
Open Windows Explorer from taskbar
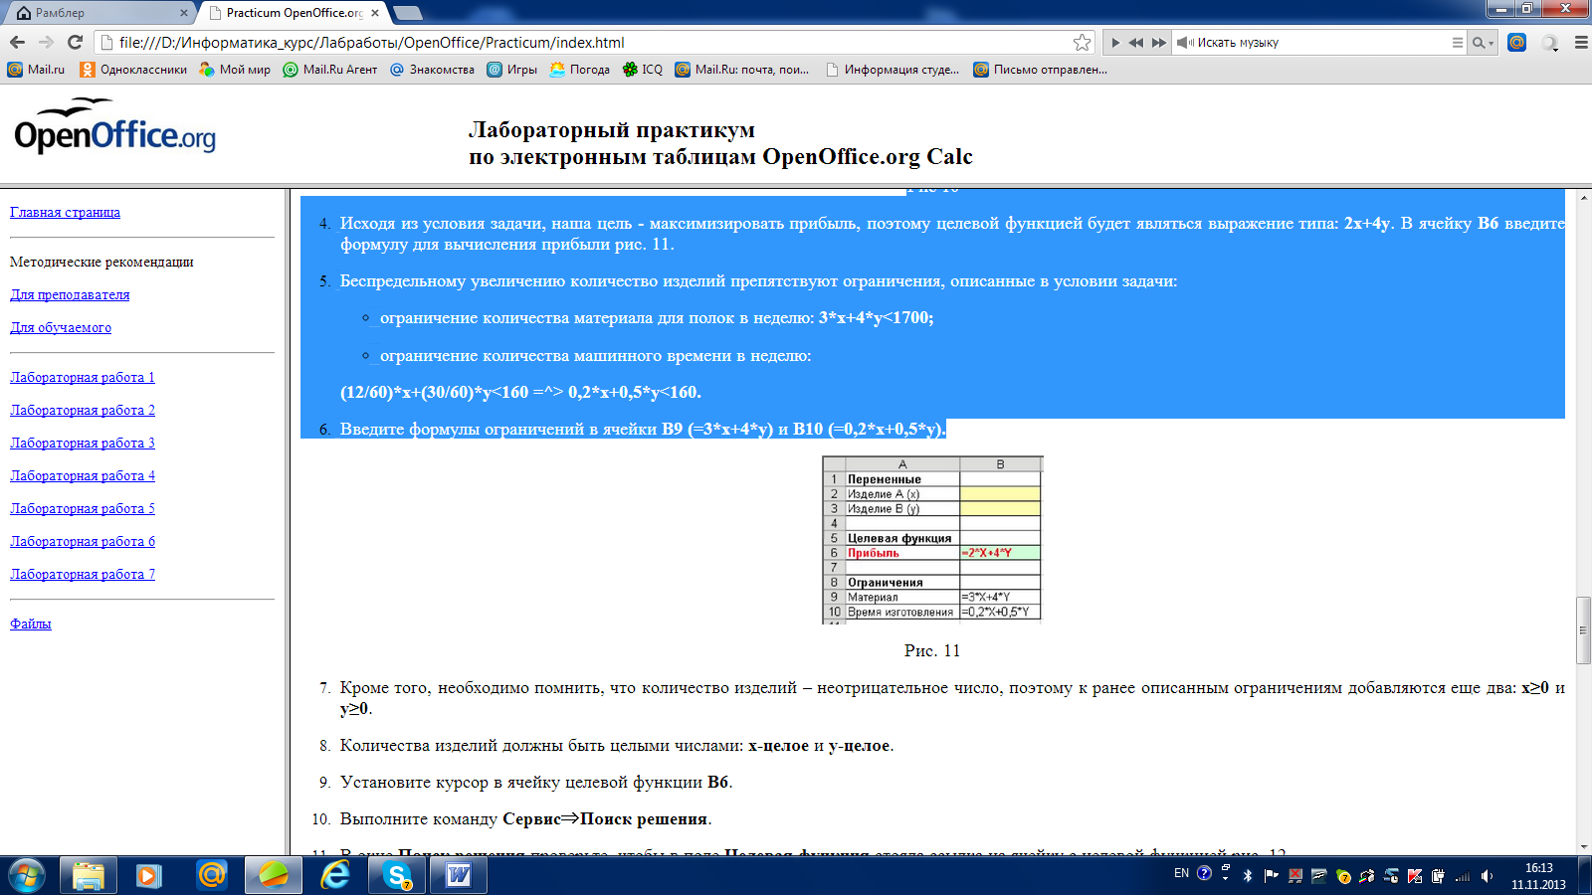click(88, 875)
